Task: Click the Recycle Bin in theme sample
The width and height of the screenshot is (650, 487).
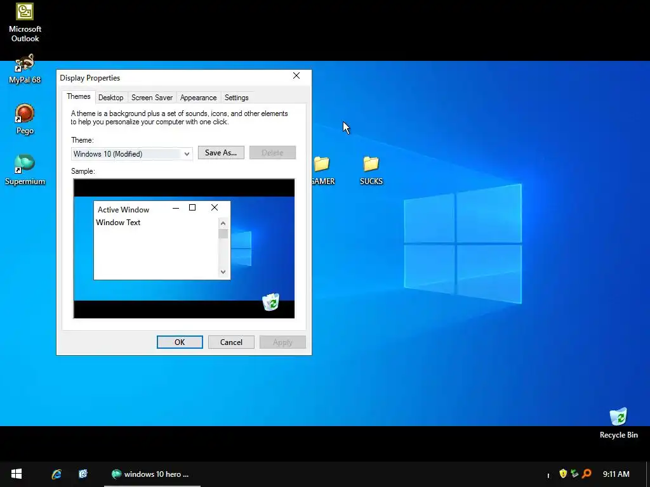Action: pyautogui.click(x=271, y=302)
